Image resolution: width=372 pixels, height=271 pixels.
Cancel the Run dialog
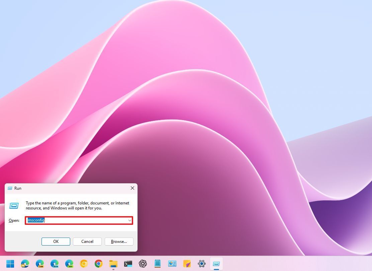87,241
